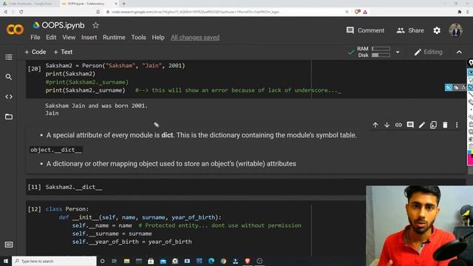The width and height of the screenshot is (473, 266).
Task: Click the print(Saksham2) code line
Action: (70, 74)
